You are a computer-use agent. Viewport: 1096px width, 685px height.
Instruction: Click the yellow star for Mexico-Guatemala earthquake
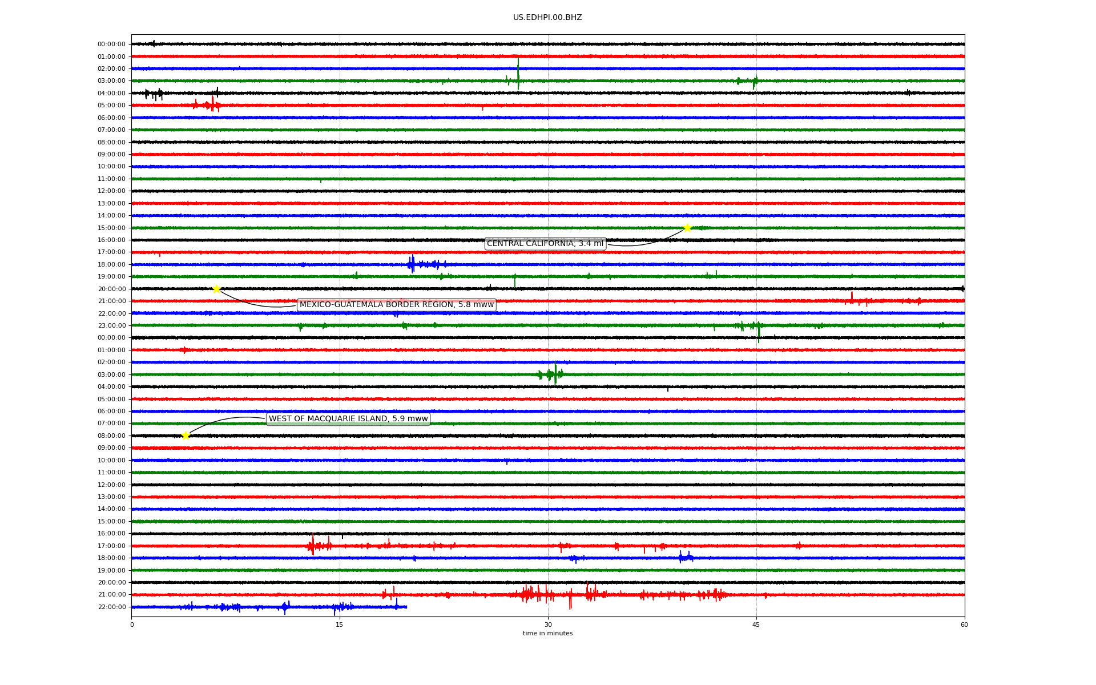click(216, 289)
